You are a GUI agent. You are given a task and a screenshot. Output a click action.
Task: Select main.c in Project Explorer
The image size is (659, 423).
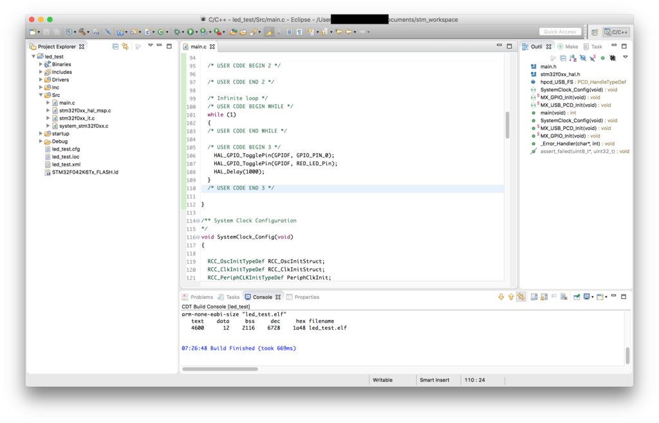coord(67,103)
